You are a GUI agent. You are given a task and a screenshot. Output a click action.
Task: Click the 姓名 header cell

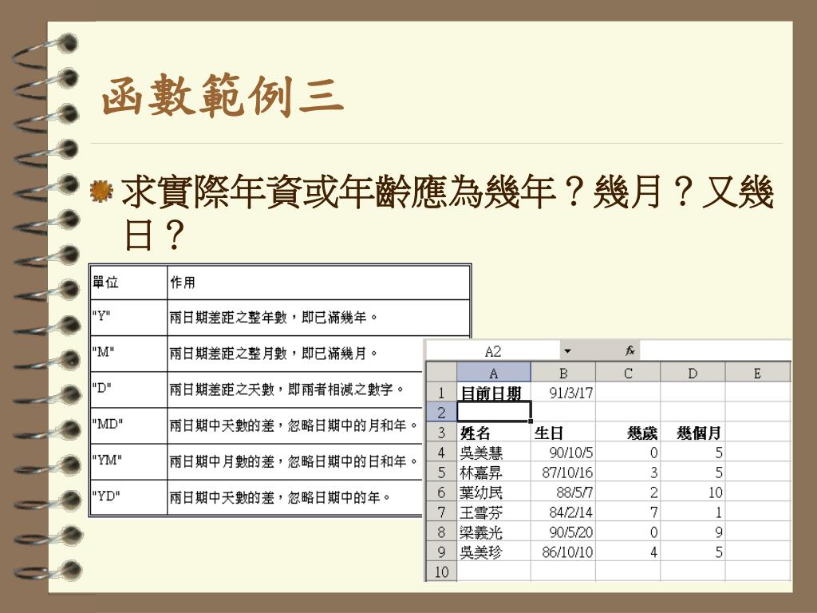[494, 432]
